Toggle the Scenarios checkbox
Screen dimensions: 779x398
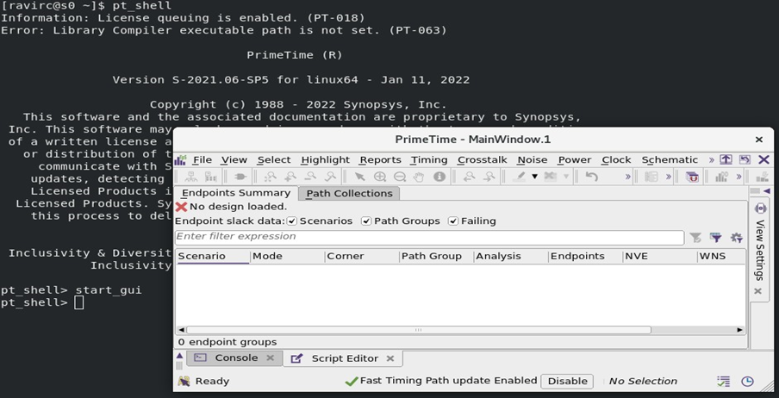coord(292,221)
